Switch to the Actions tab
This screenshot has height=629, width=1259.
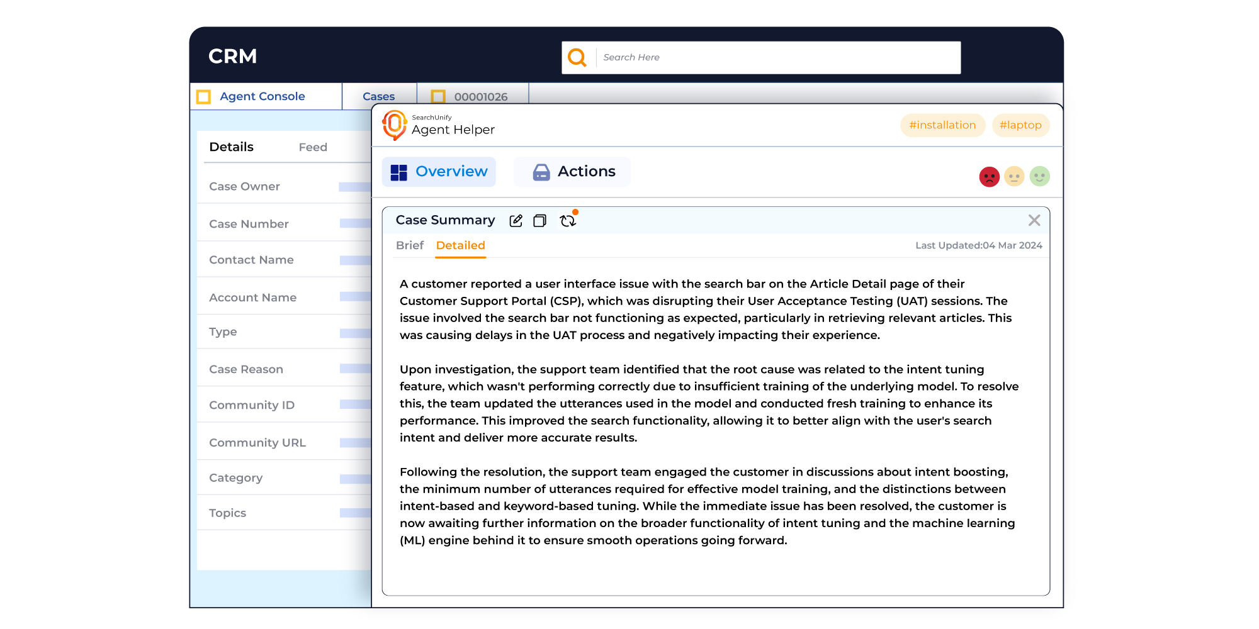(x=572, y=172)
